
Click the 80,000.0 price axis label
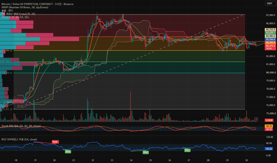pyautogui.click(x=270, y=72)
